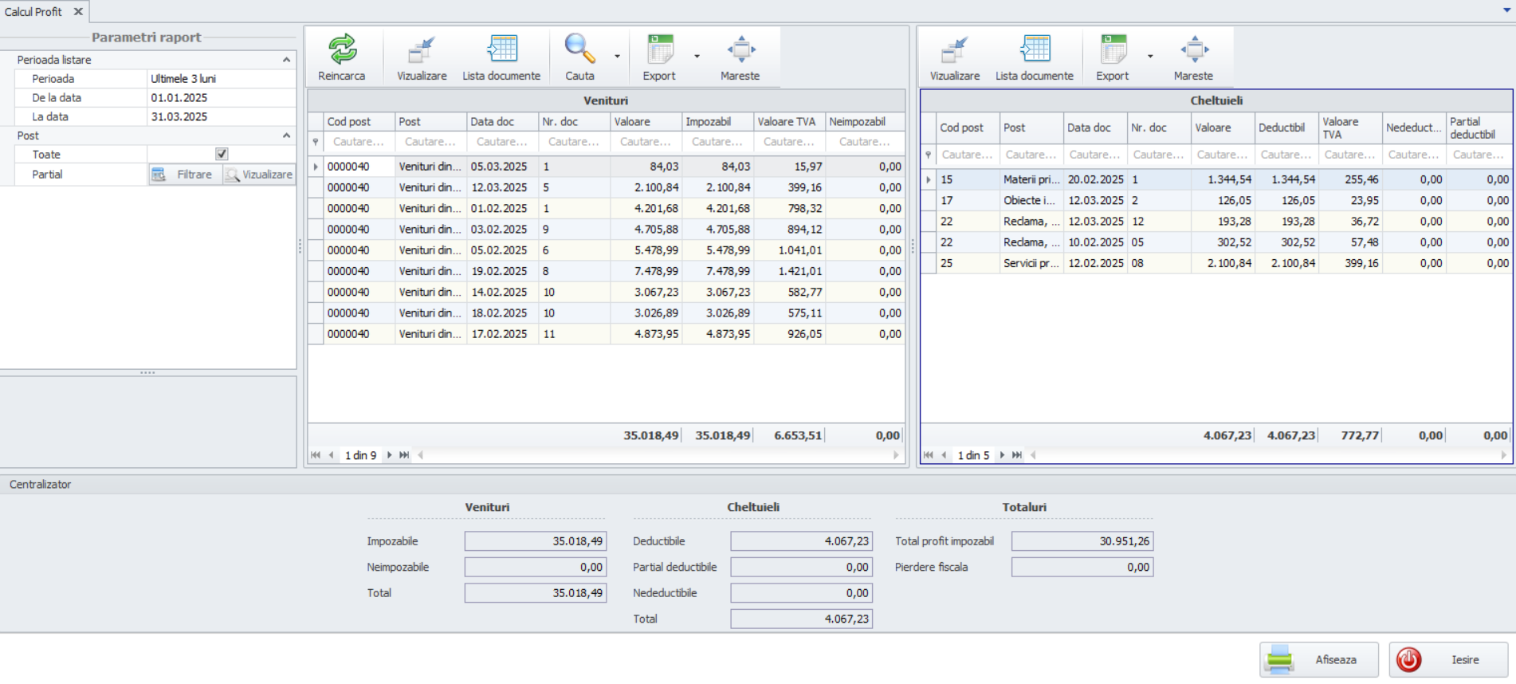Screen dimensions: 1516x684
Task: Click Mareste in the Cheltuieli toolbar
Action: (x=1192, y=57)
